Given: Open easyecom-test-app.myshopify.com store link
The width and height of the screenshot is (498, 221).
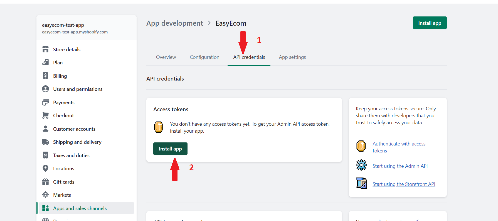Looking at the screenshot, I should (x=75, y=32).
